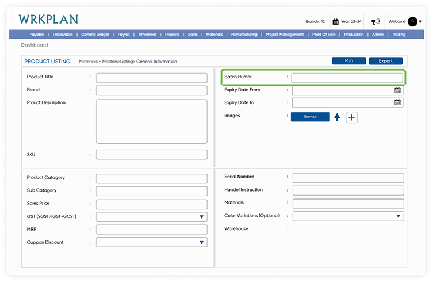Click the user profile avatar icon

point(412,22)
